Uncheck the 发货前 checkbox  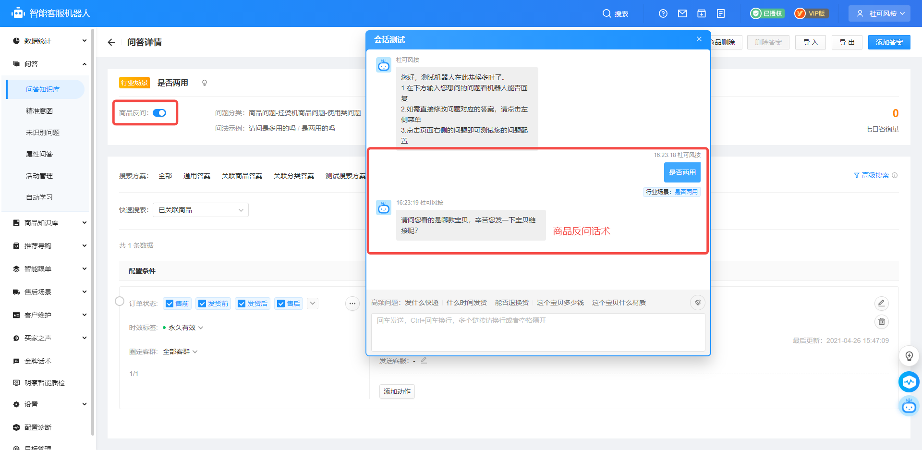[x=202, y=304]
